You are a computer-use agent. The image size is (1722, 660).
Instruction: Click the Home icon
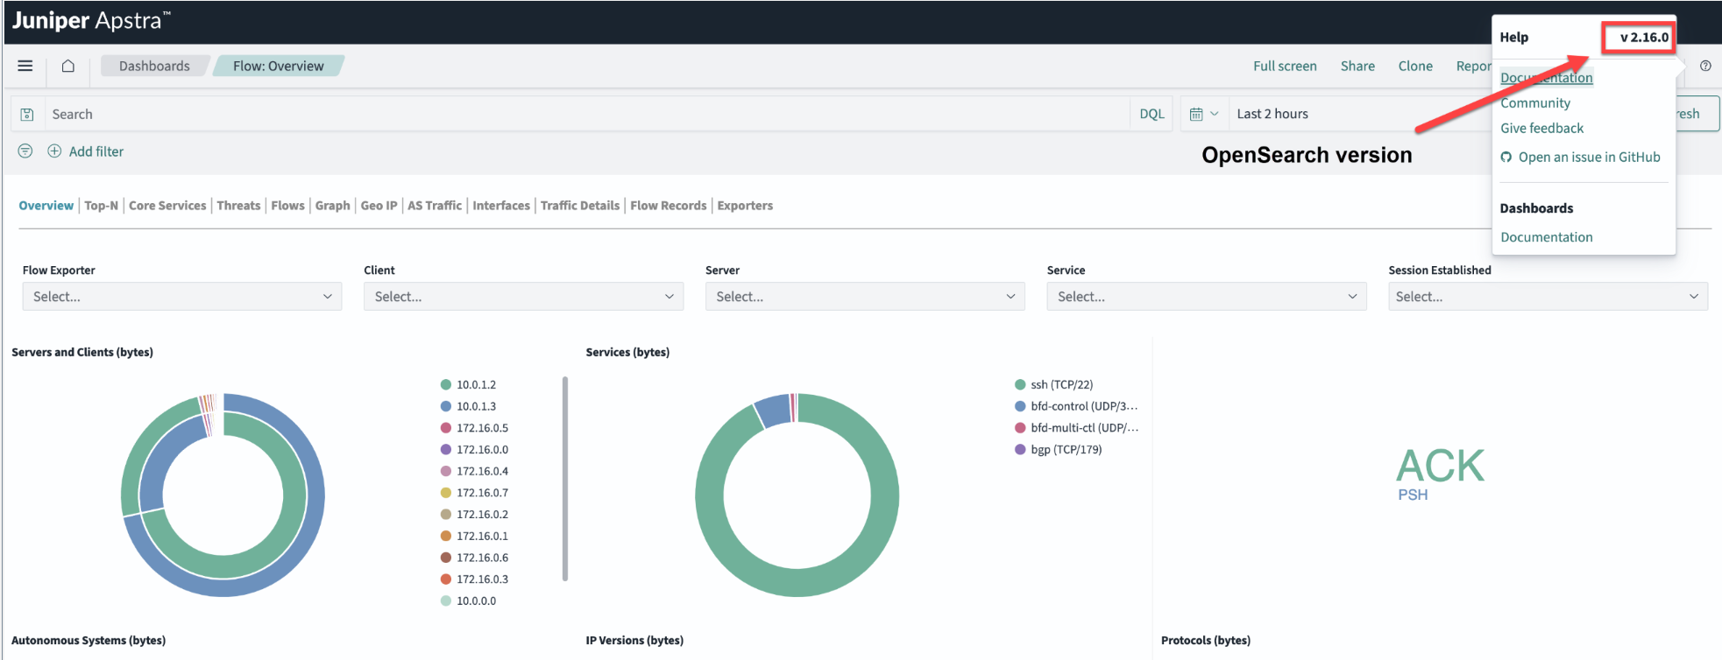tap(68, 66)
